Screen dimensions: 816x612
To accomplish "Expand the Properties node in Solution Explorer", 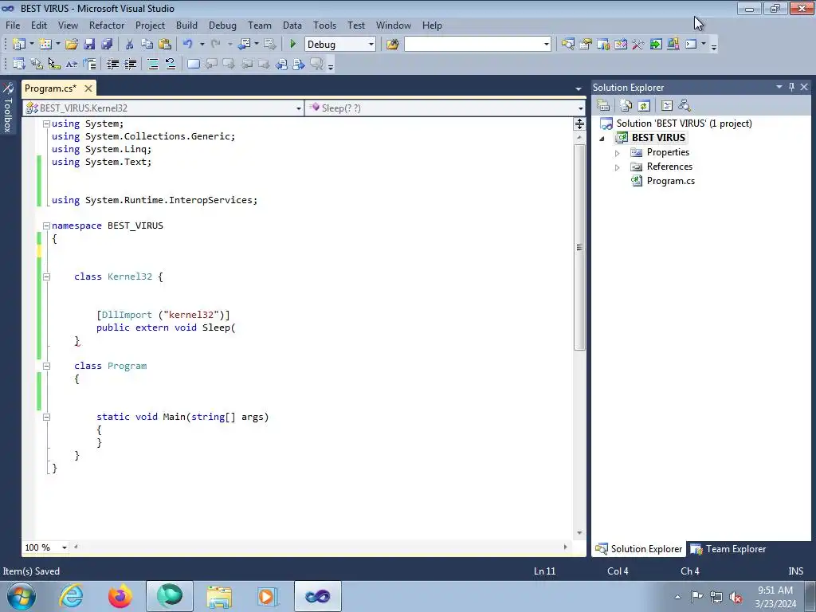I will [618, 153].
